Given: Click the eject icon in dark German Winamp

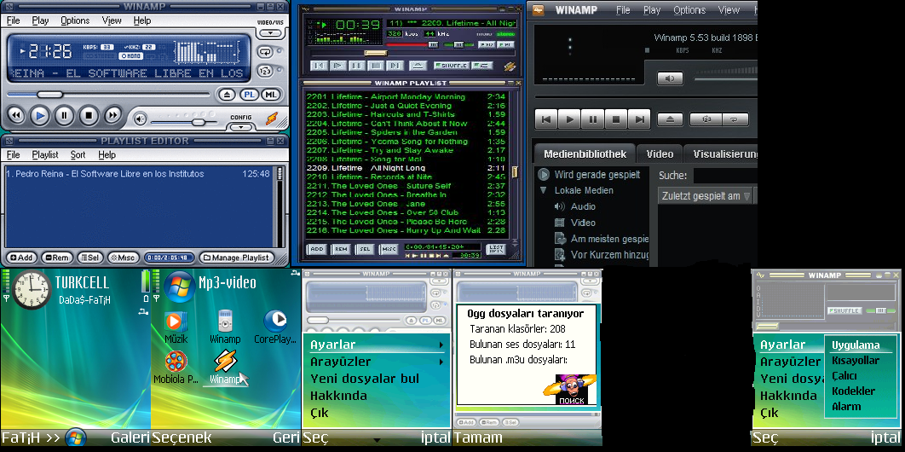Looking at the screenshot, I should tap(670, 120).
